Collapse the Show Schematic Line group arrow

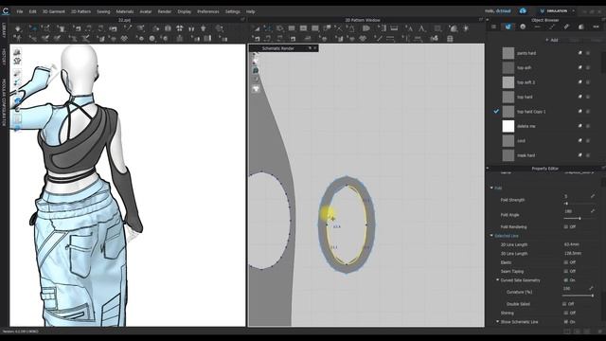click(497, 322)
